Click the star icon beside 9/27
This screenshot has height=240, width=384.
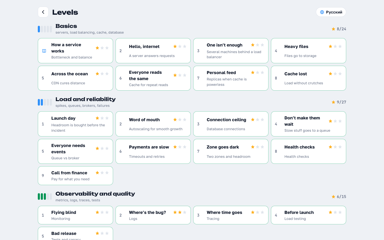coord(333,102)
